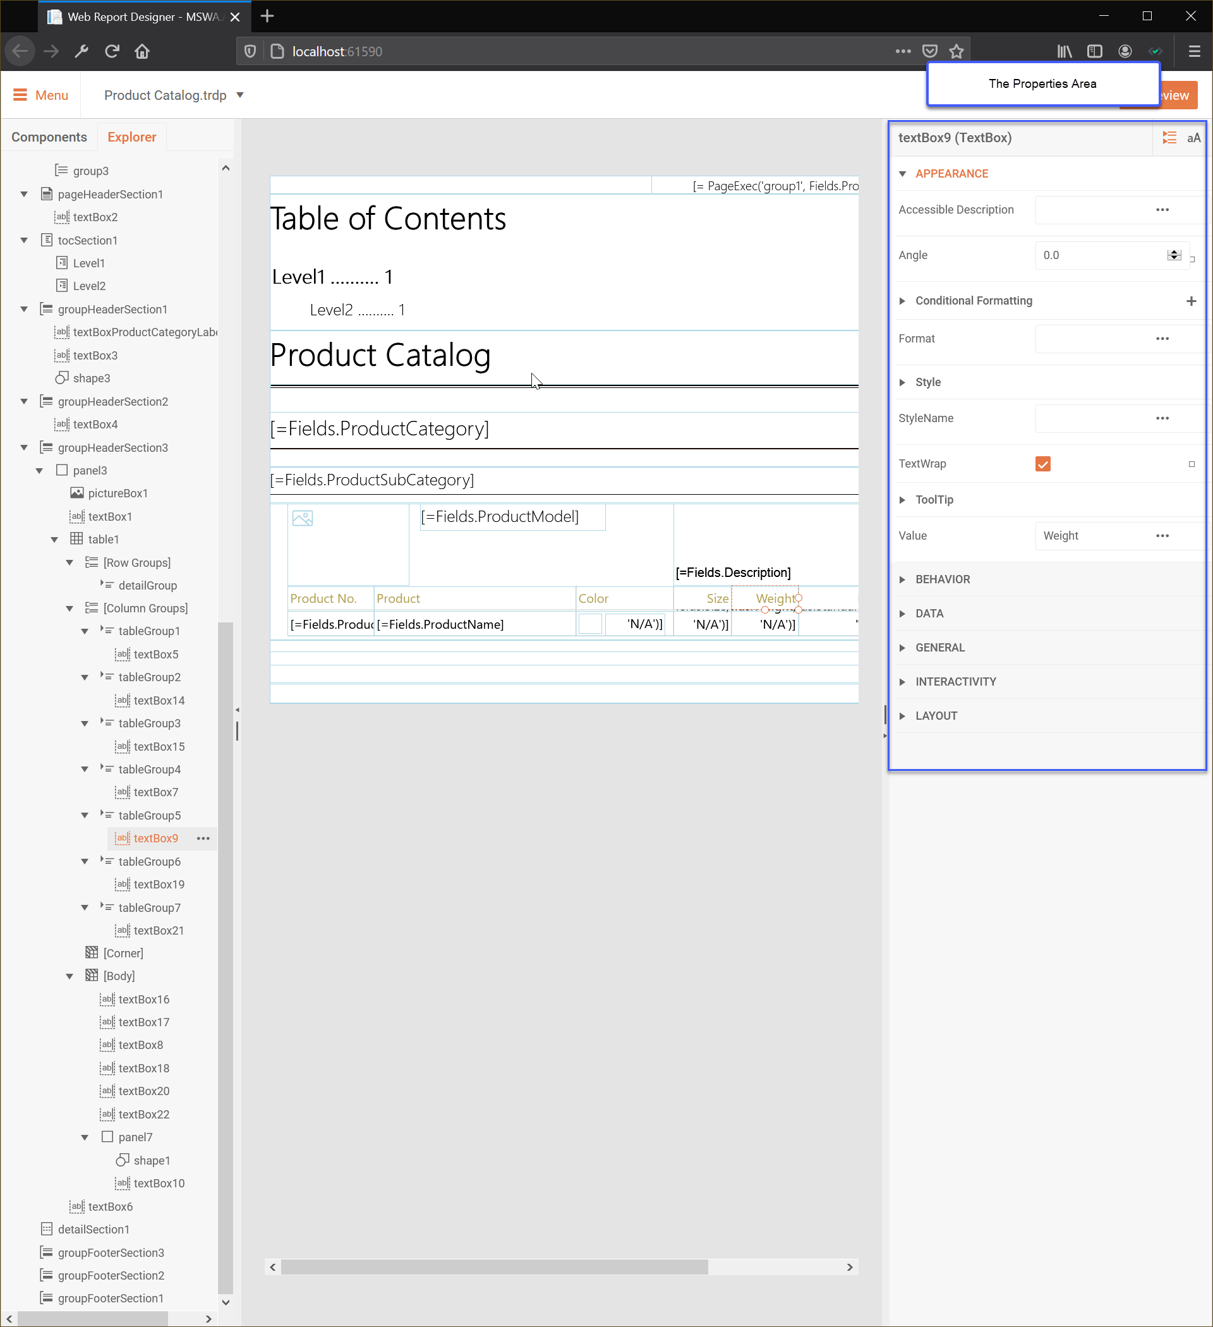The height and width of the screenshot is (1327, 1213).
Task: Toggle the Angle expression binding square
Action: (1192, 258)
